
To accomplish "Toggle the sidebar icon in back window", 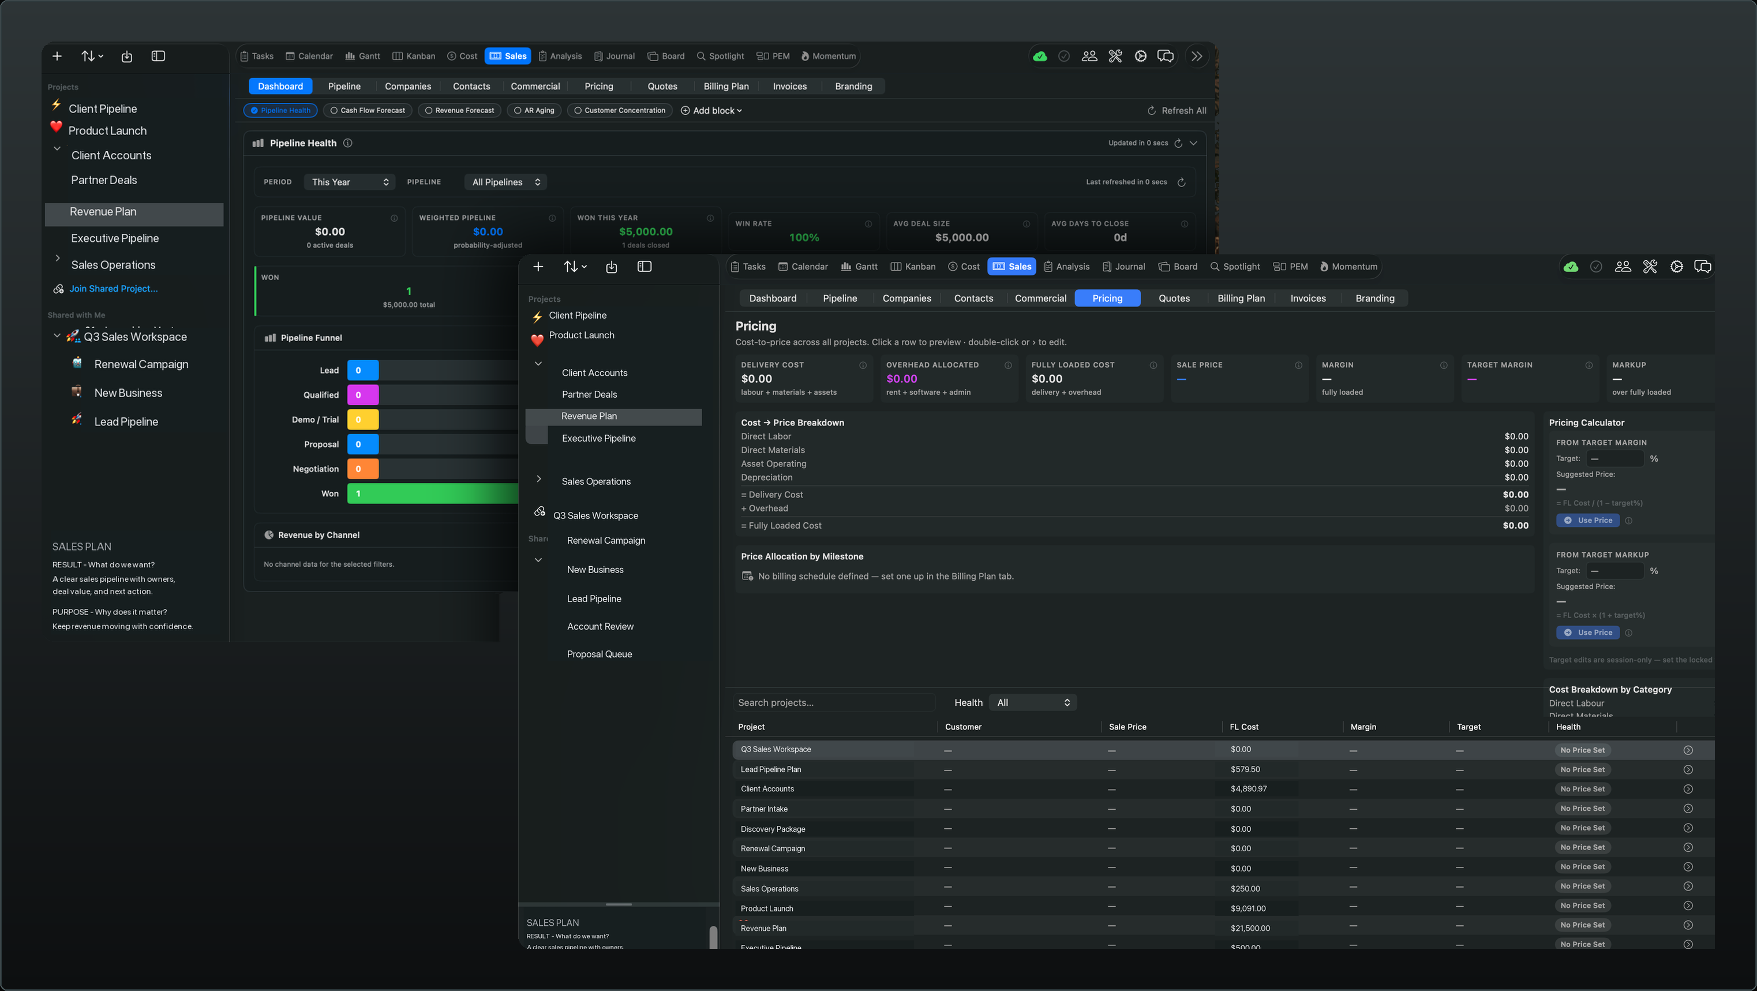I will [x=158, y=56].
